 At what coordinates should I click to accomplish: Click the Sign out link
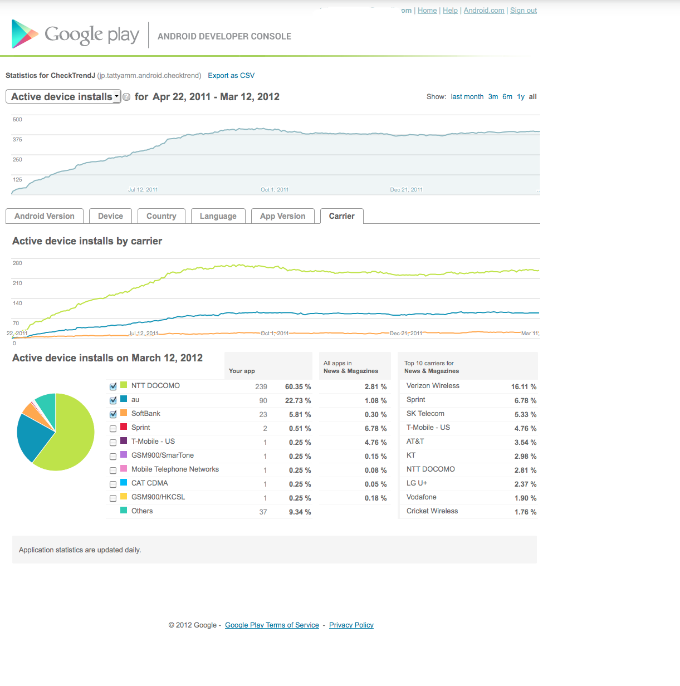(x=524, y=11)
